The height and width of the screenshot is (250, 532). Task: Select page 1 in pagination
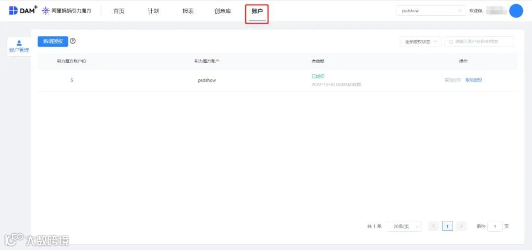tap(447, 226)
